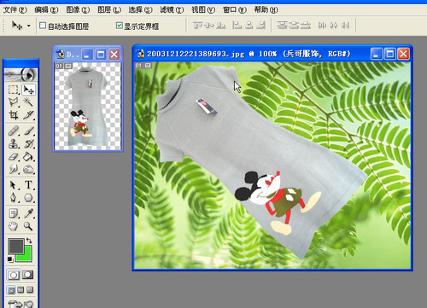Viewport: 427px width, 308px height.
Task: Switch to Full screen mode
Action: coord(30,290)
